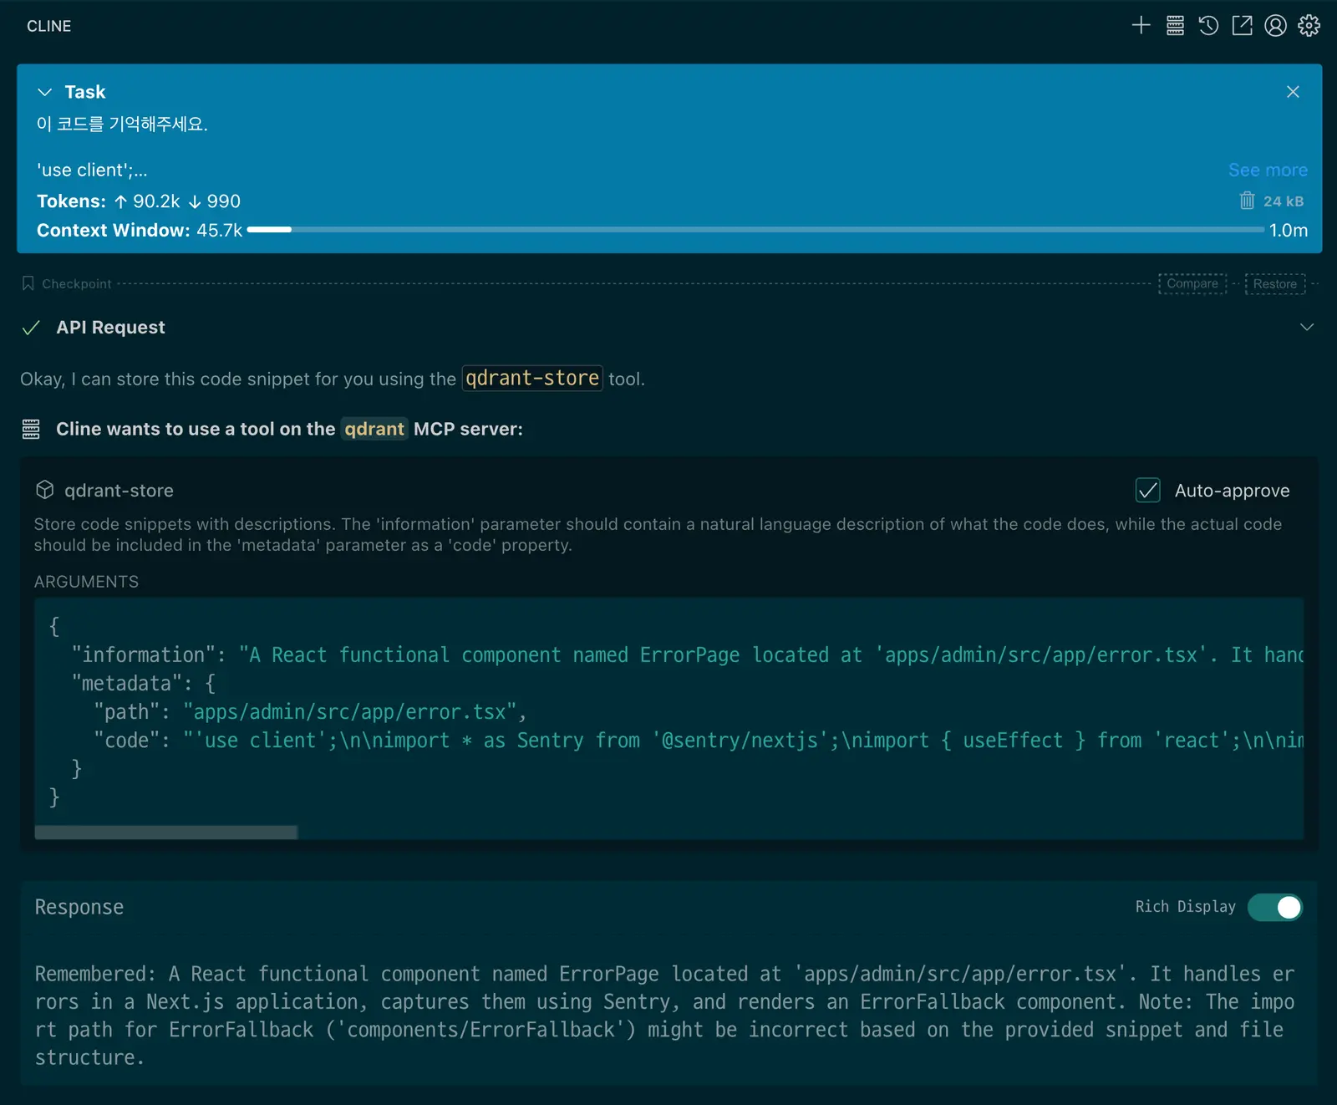
Task: Open task History clock icon
Action: [1208, 26]
